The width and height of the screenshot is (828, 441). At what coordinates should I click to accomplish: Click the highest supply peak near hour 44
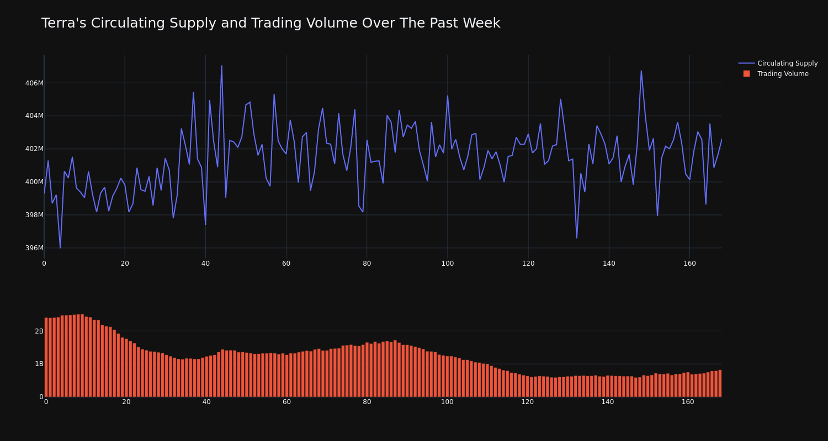pos(222,66)
